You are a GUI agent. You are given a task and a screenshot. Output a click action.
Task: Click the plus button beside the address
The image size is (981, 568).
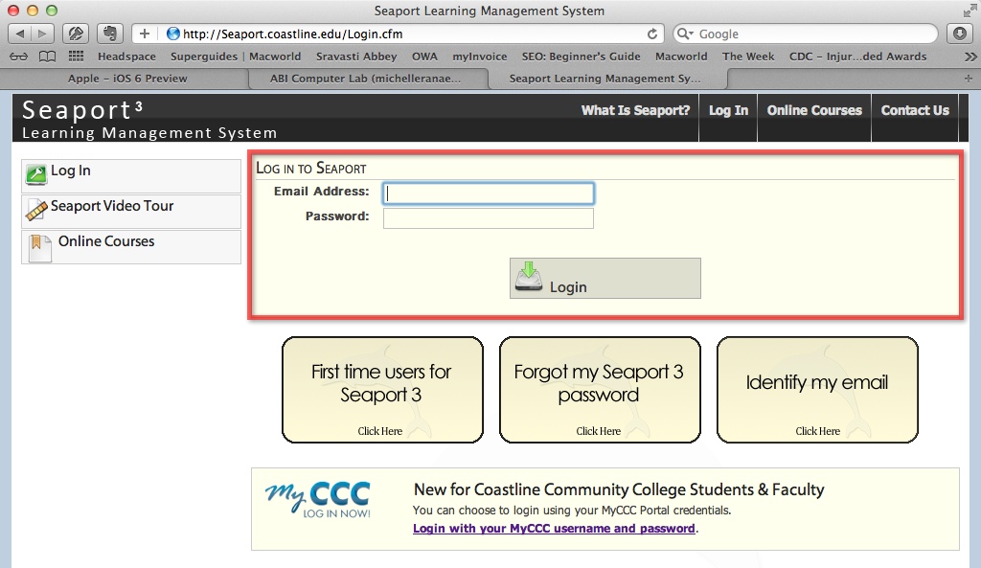point(144,34)
